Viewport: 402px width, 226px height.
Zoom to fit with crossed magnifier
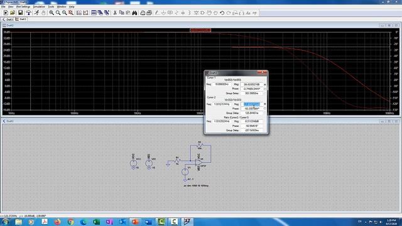coord(71,13)
